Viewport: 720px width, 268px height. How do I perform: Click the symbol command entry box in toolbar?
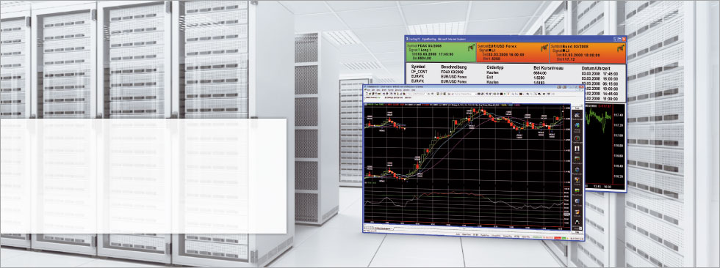point(417,94)
